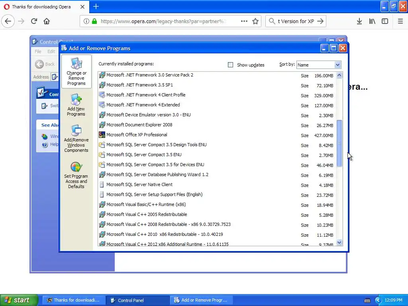This screenshot has width=408, height=306.
Task: Close the Opera download tab
Action: click(x=82, y=7)
